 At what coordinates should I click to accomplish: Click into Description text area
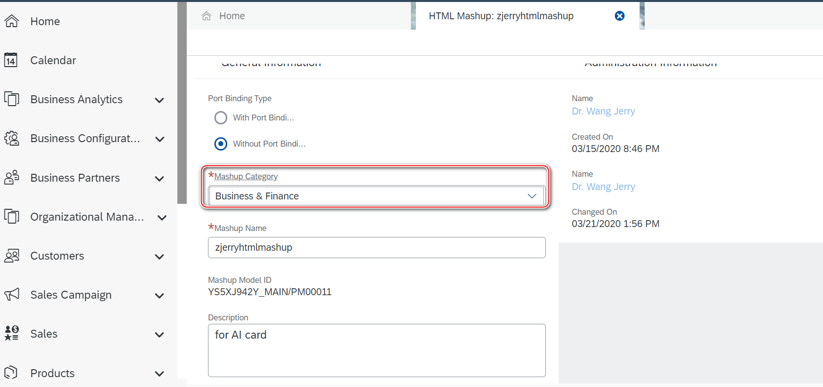click(x=376, y=350)
